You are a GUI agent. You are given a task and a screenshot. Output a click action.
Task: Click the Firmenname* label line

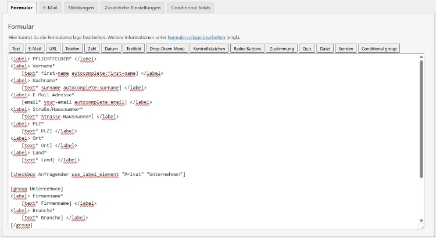(37, 196)
